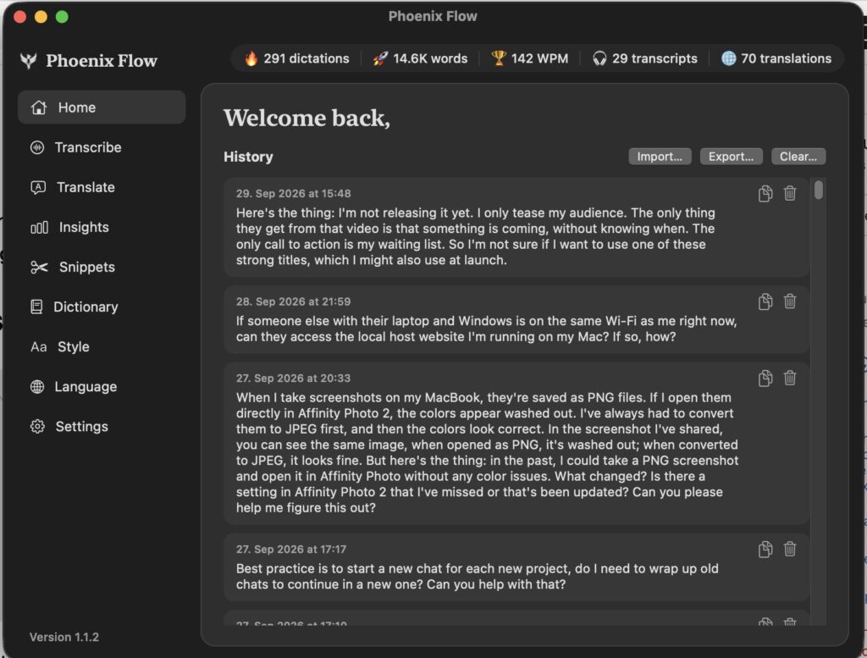Select the Dictionary section label
This screenshot has width=867, height=658.
click(86, 307)
